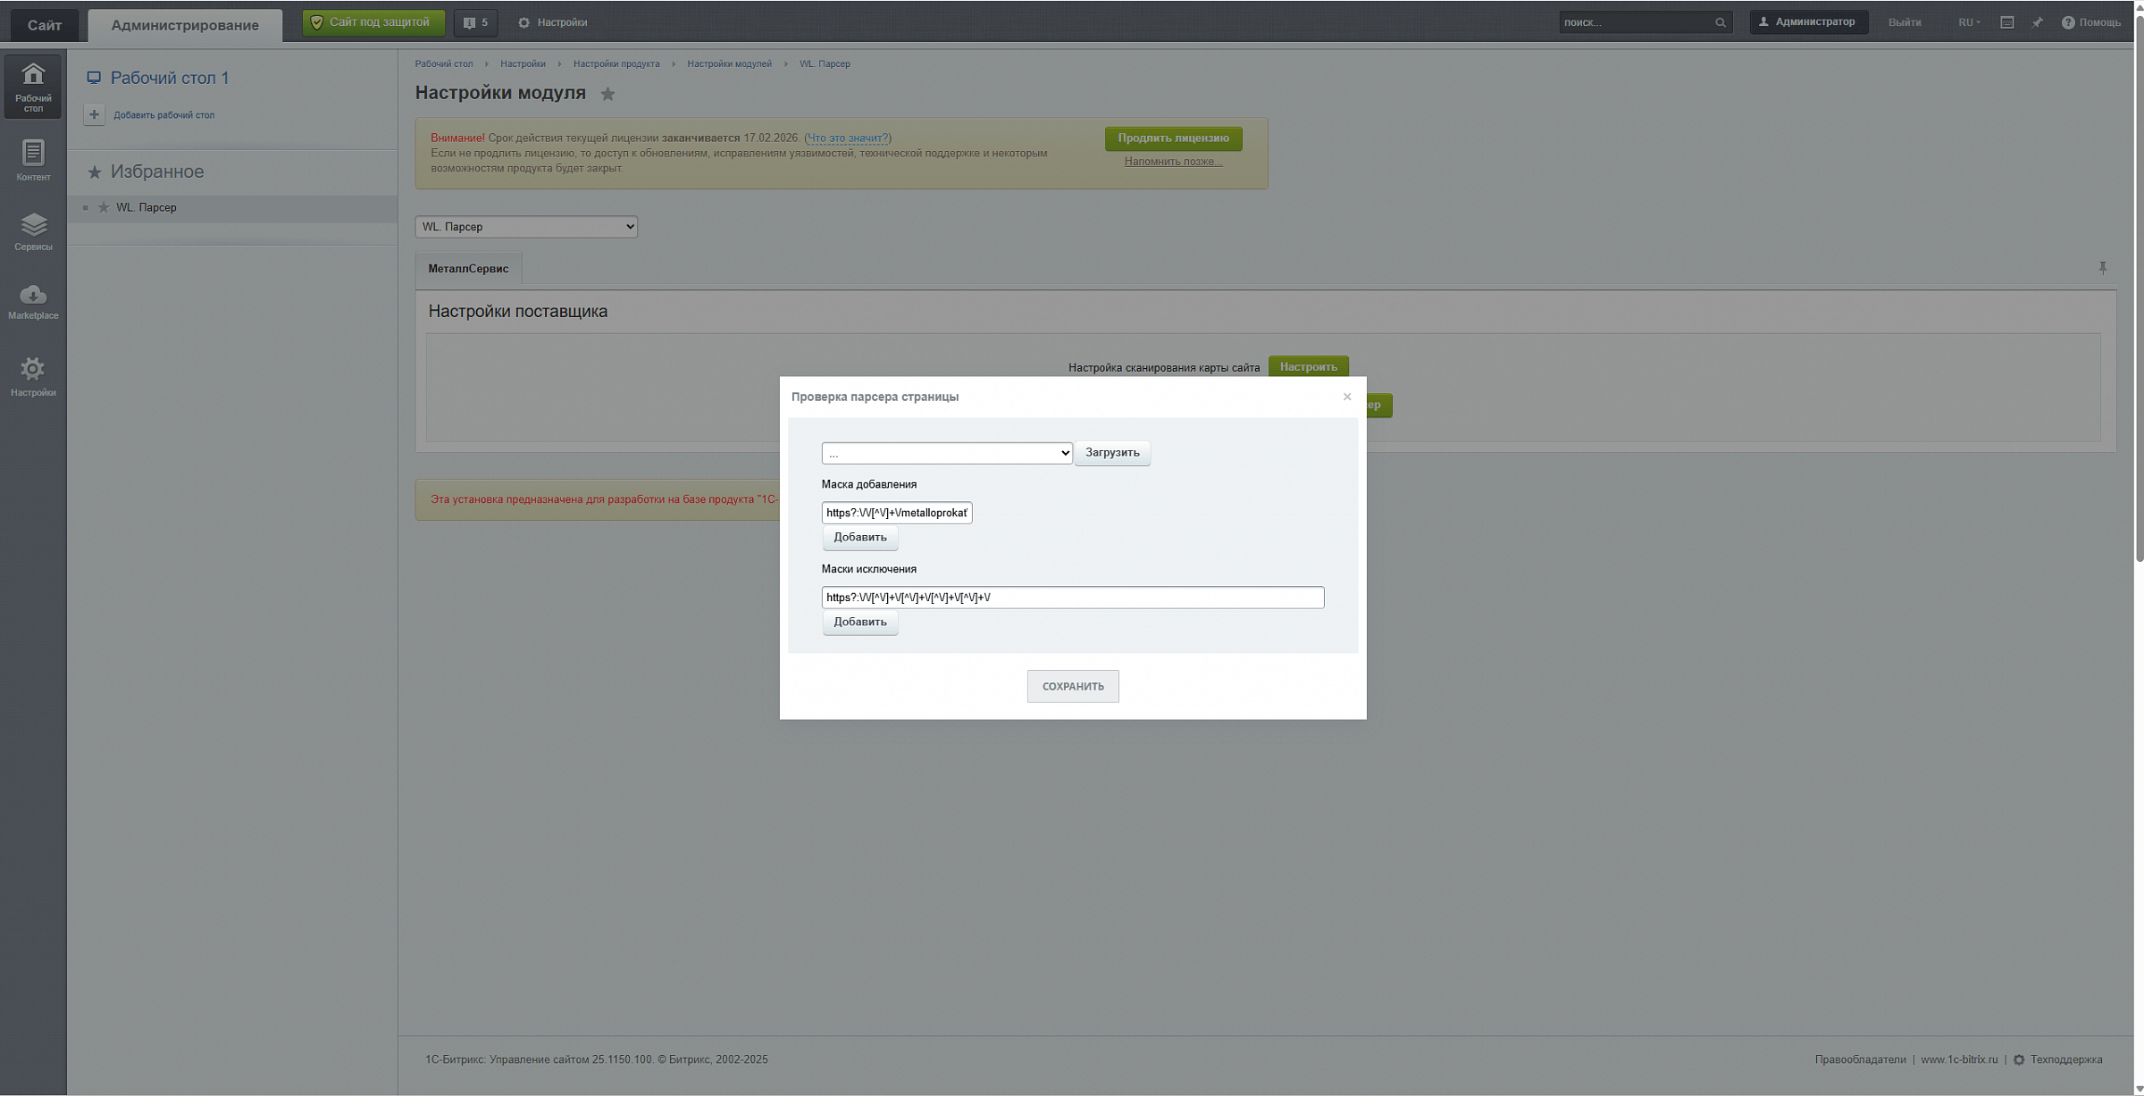Viewport: 2144px width, 1096px height.
Task: Open the Что это значит? link
Action: tap(847, 138)
